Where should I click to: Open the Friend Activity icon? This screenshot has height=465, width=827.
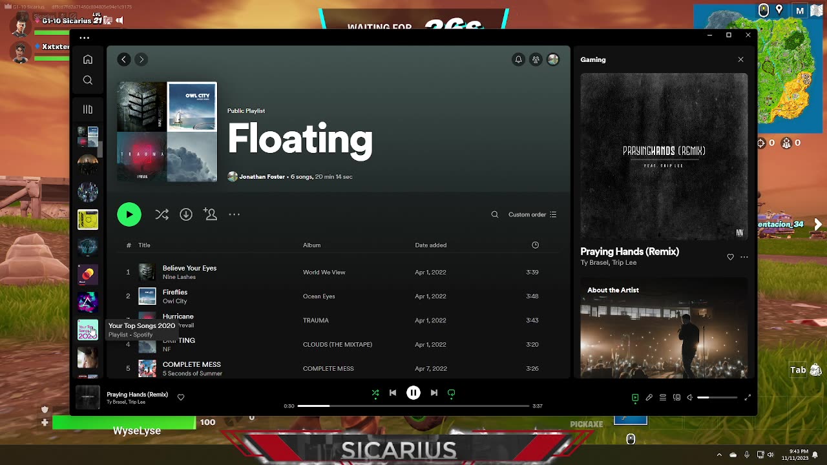click(x=536, y=59)
